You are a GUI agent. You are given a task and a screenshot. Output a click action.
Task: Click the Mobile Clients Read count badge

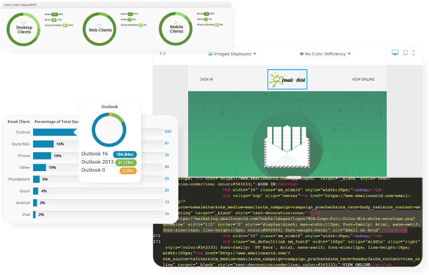207,13
